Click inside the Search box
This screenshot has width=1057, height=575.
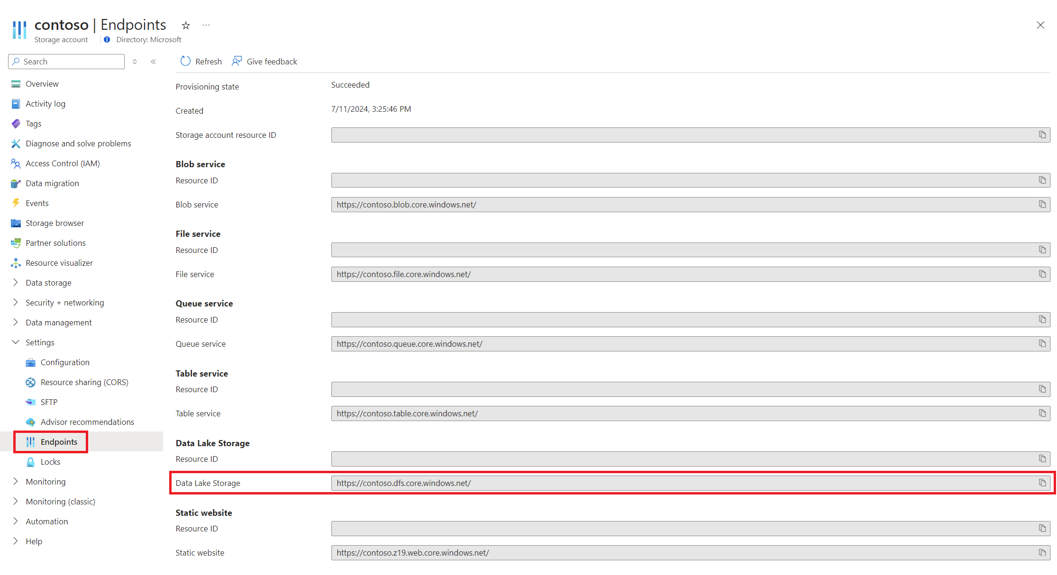(x=66, y=61)
